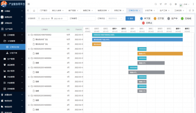Expand the BI看板 sidebar menu chevron
The width and height of the screenshot is (196, 113).
click(22, 11)
